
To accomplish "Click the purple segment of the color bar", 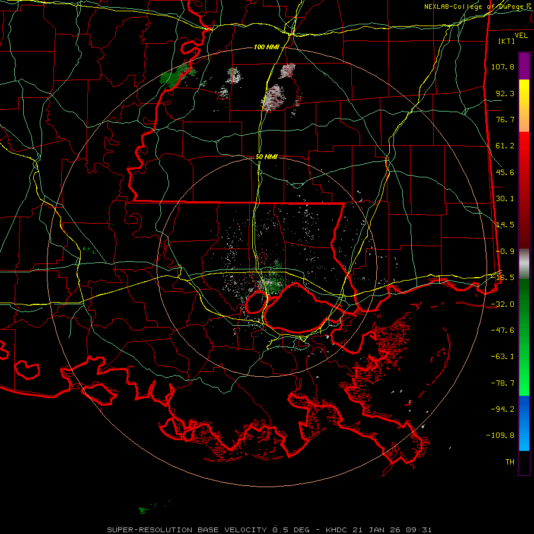I will click(x=524, y=66).
